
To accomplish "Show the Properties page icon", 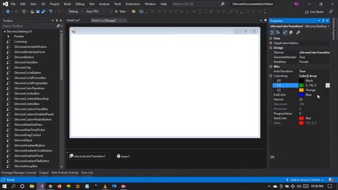I will pos(285,32).
